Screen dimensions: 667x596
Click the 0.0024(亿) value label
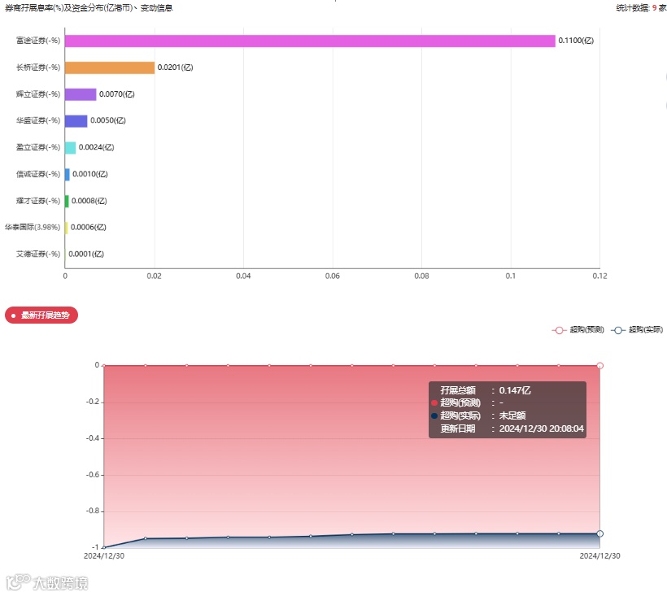pyautogui.click(x=97, y=147)
